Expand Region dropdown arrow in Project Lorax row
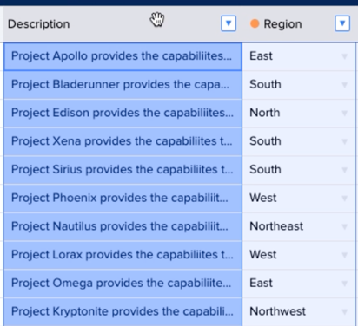358x326 pixels. click(344, 255)
